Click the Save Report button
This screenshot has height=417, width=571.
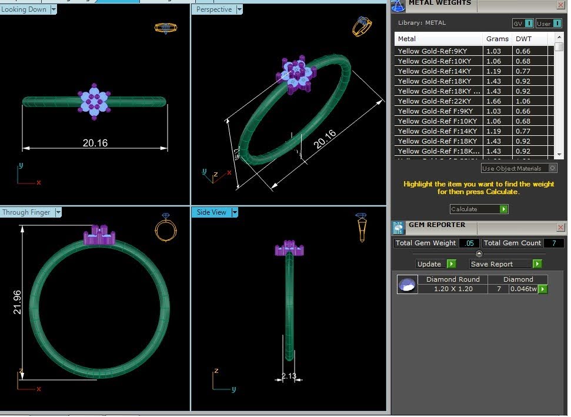pos(500,264)
